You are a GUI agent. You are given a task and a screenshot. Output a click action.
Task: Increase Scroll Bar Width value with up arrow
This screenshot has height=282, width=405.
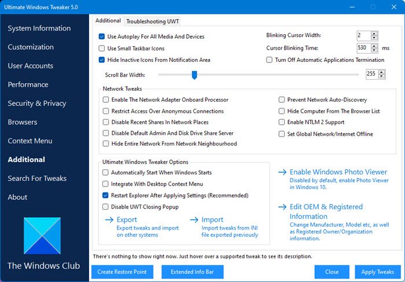pyautogui.click(x=381, y=72)
